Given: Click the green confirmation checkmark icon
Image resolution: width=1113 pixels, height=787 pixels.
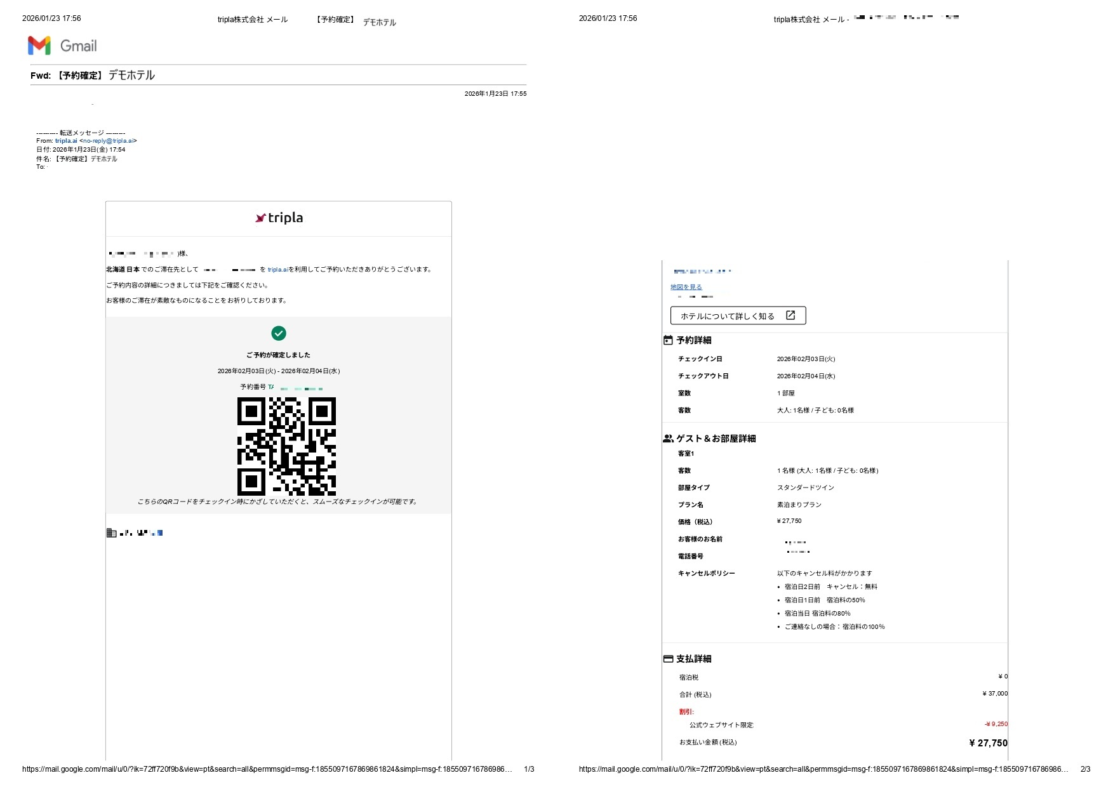Looking at the screenshot, I should [x=279, y=333].
